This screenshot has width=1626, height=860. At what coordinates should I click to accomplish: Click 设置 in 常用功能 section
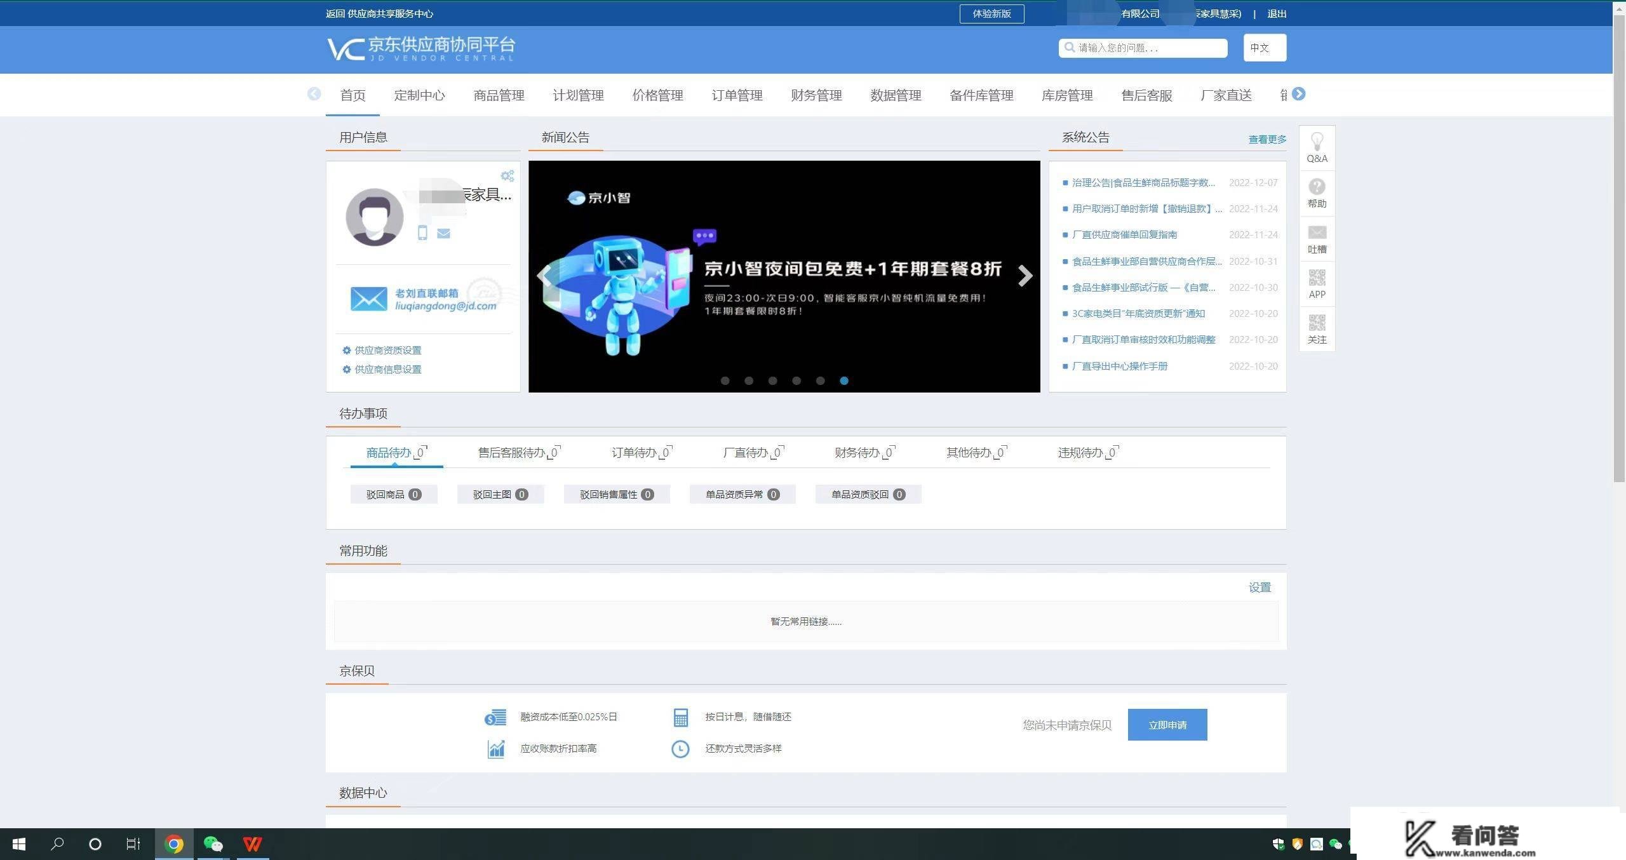tap(1260, 588)
